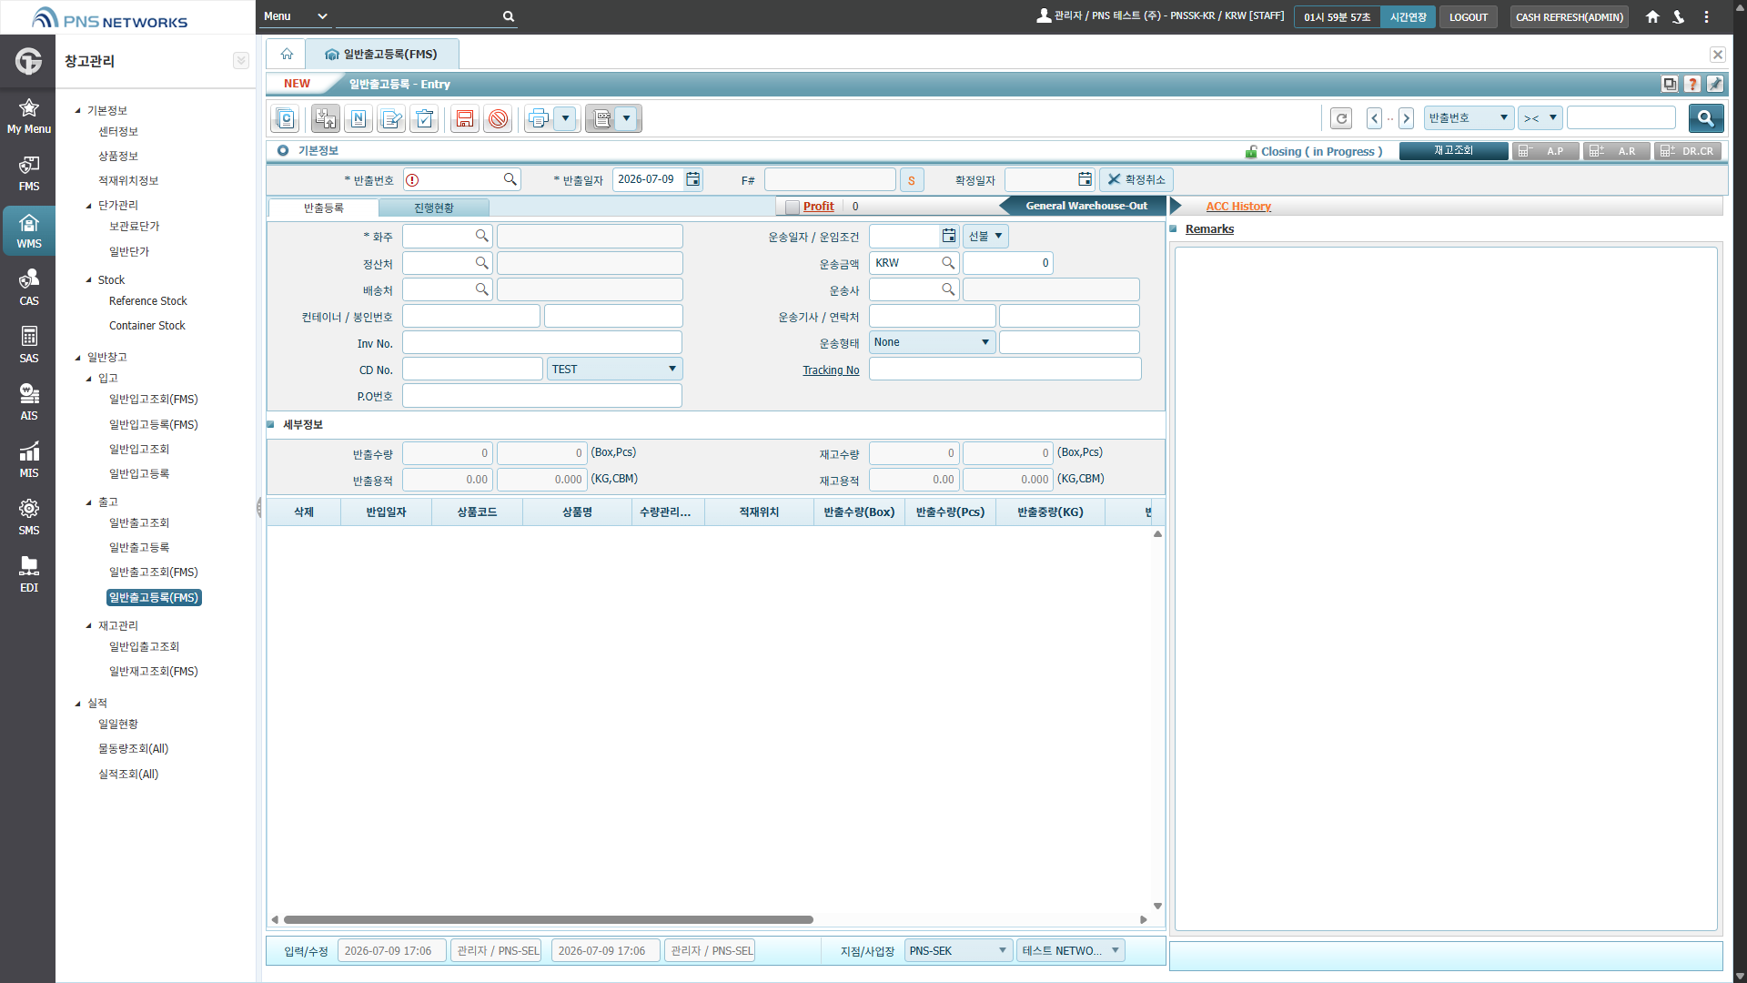This screenshot has height=983, width=1747.
Task: Switch to the 진행현황 tab
Action: pos(434,208)
